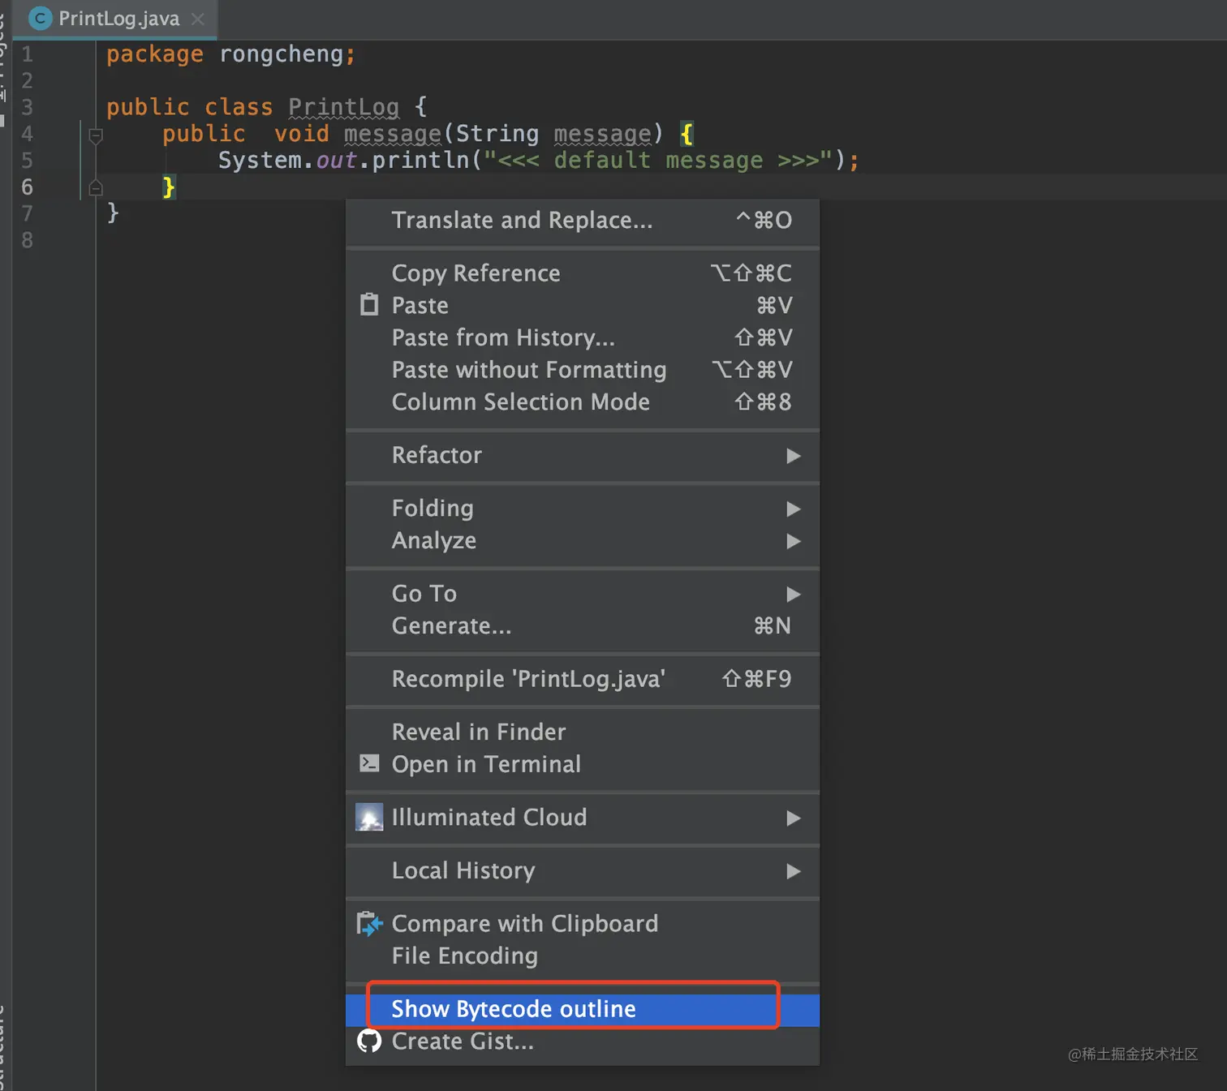Select Open in Terminal
This screenshot has height=1091, width=1227.
[x=583, y=764]
